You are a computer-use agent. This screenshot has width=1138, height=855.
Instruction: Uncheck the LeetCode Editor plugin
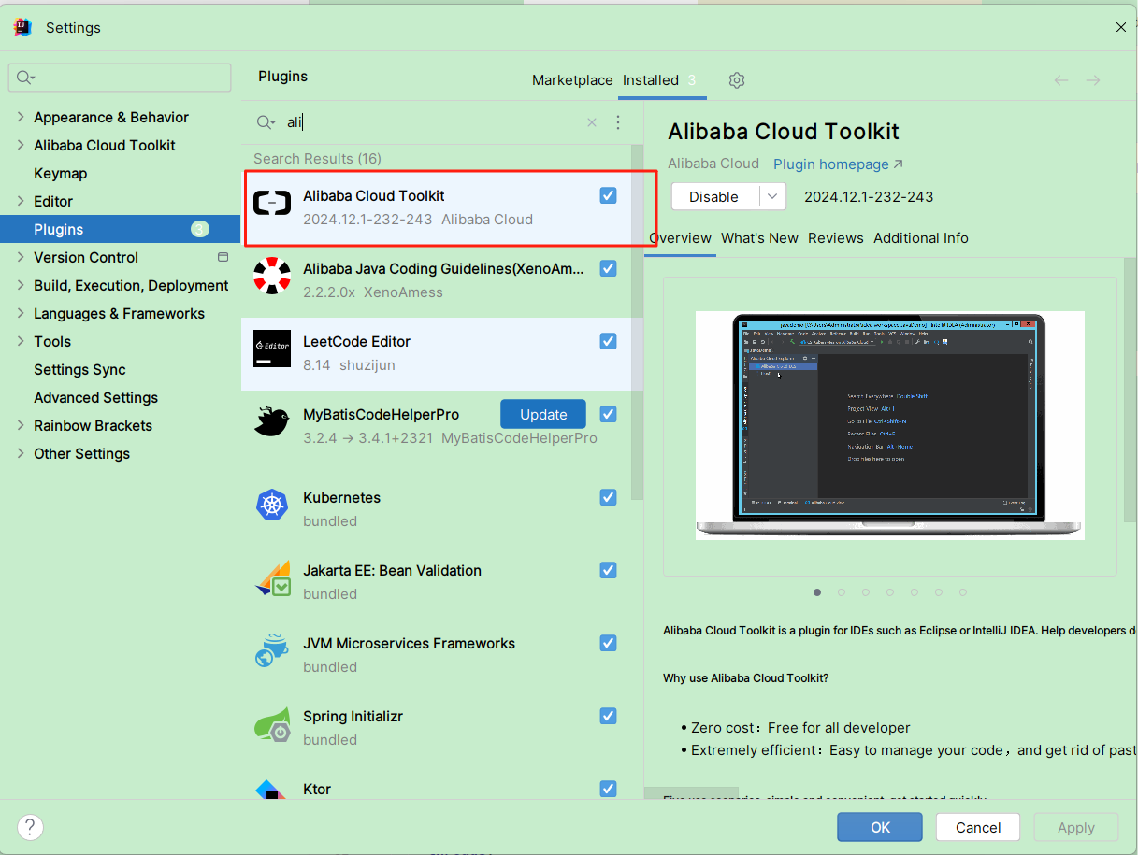(x=609, y=341)
